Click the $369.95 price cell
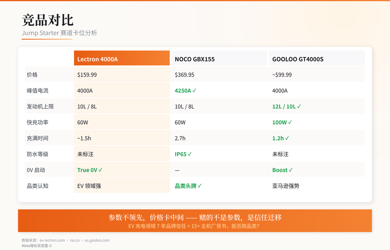This screenshot has width=390, height=250. 220,74
